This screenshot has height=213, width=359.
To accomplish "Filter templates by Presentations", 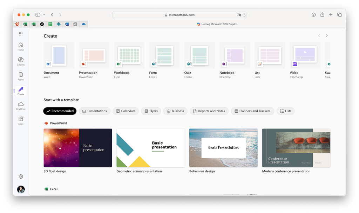I will [x=95, y=111].
